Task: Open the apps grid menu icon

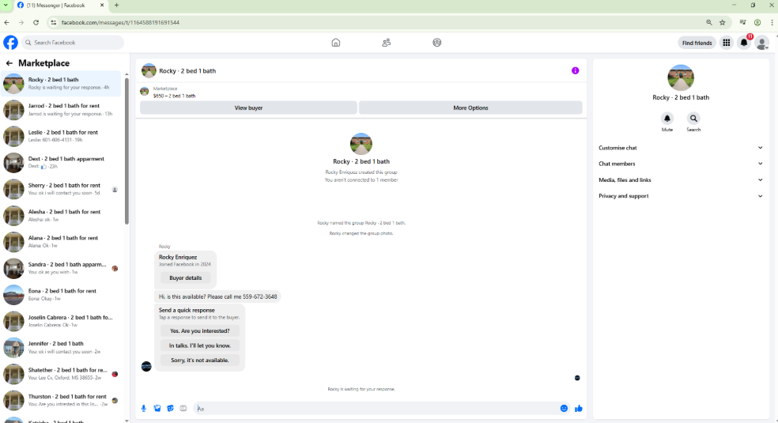Action: 727,43
